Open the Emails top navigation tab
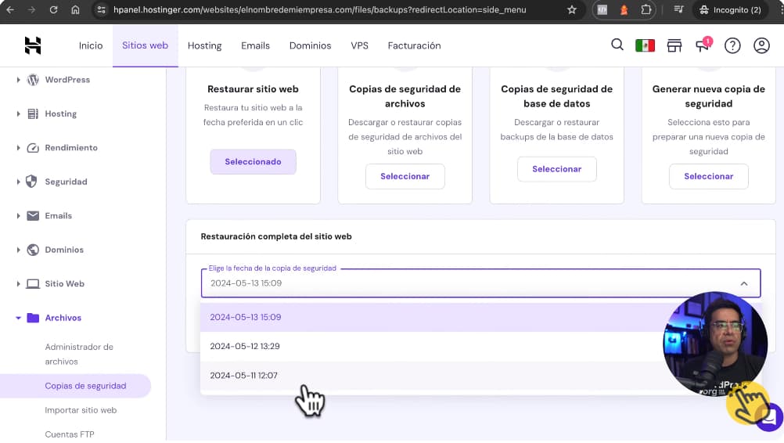The width and height of the screenshot is (784, 443). point(255,45)
